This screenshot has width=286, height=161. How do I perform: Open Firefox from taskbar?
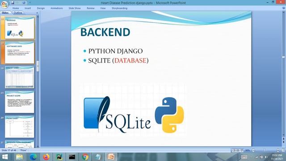pos(46,157)
